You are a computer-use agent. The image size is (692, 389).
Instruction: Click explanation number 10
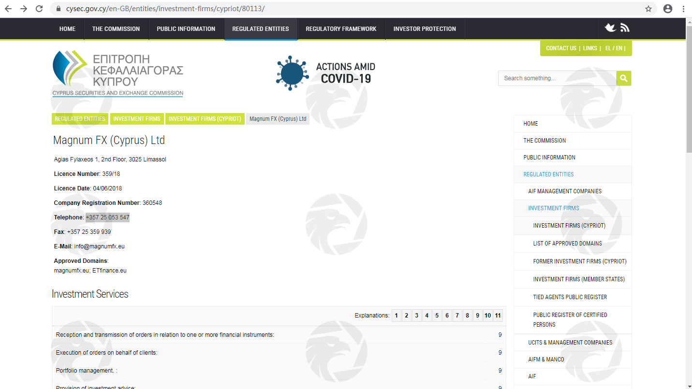[x=488, y=316]
